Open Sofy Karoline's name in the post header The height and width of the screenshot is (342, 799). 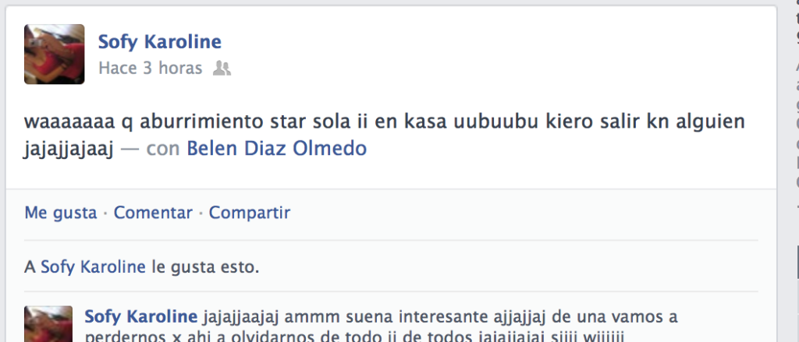(x=159, y=42)
